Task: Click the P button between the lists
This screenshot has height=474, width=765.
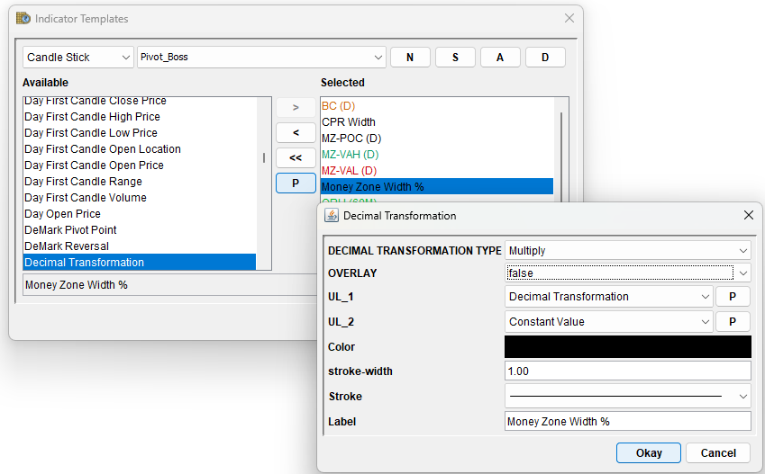Action: [x=296, y=183]
